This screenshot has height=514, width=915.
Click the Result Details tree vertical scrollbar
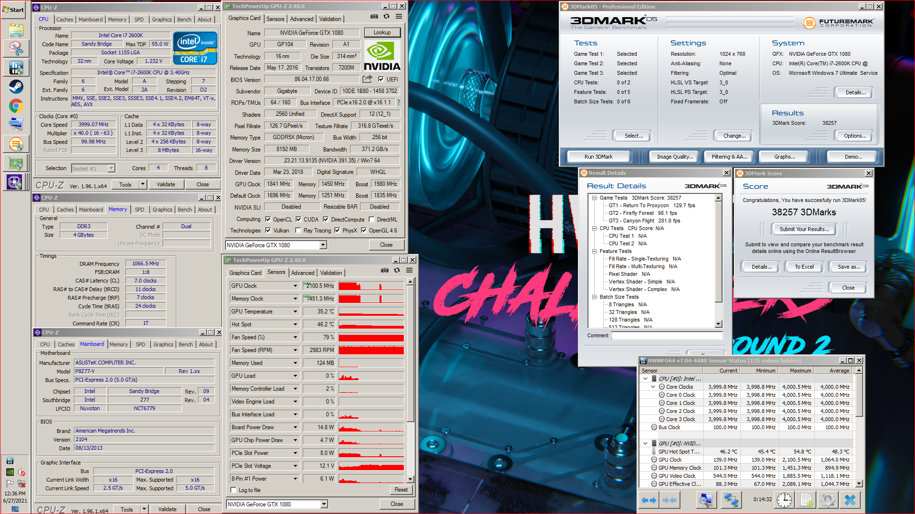[x=719, y=261]
